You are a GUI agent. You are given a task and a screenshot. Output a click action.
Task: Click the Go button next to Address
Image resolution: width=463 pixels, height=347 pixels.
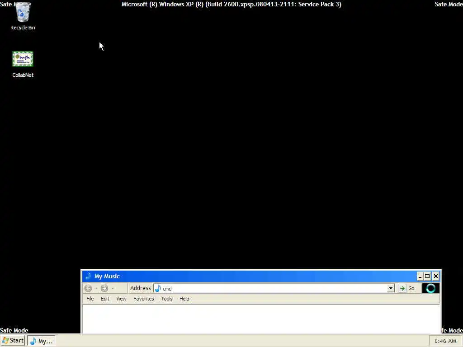(x=407, y=288)
